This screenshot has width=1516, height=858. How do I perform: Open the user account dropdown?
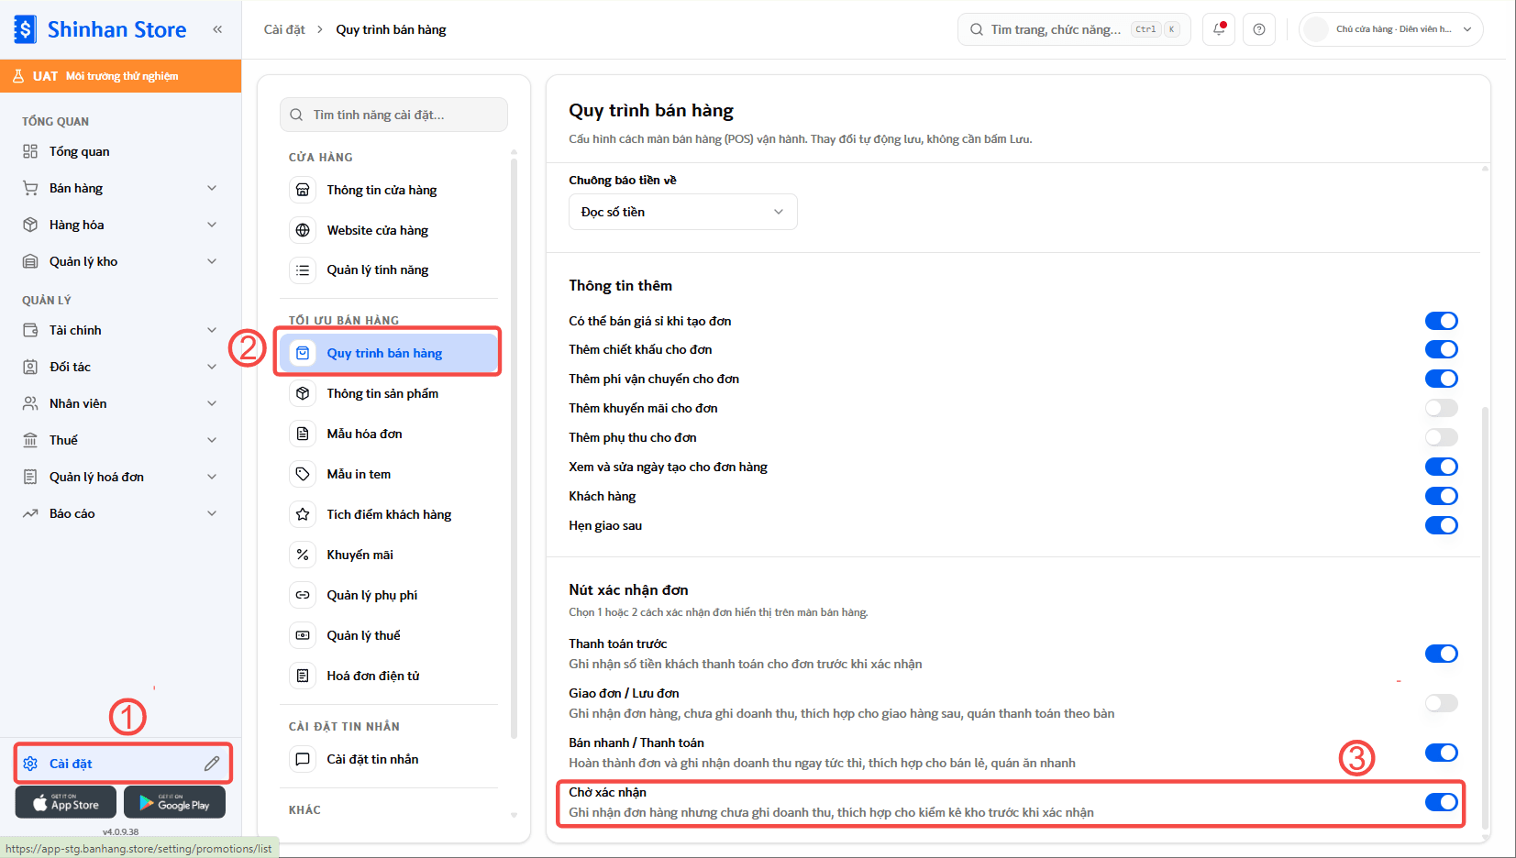(1391, 29)
